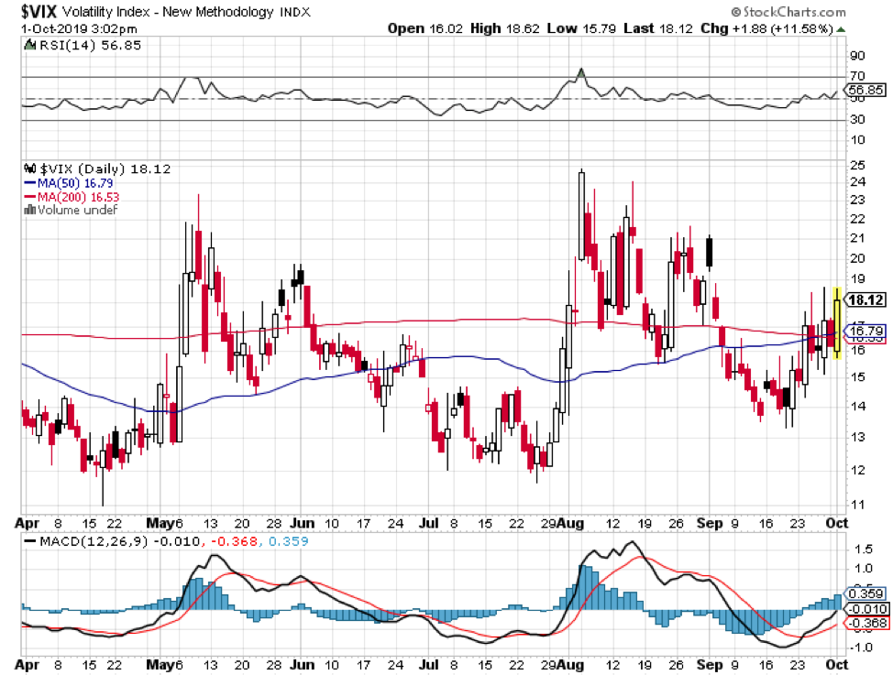The height and width of the screenshot is (675, 893).
Task: Click the Chg value +1.88 (+11.58%)
Action: click(784, 28)
